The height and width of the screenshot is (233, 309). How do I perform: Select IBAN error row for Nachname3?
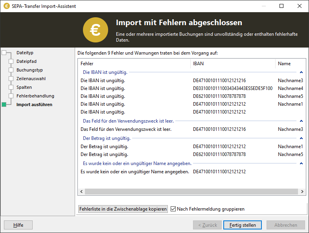click(192, 81)
